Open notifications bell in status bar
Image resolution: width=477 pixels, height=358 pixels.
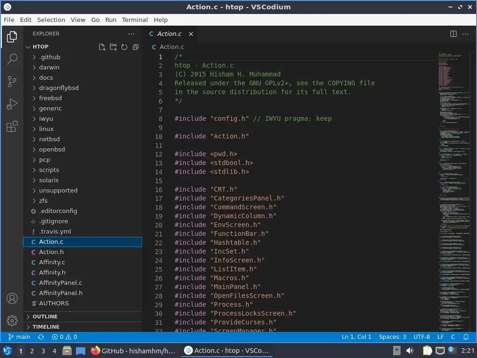point(466,337)
